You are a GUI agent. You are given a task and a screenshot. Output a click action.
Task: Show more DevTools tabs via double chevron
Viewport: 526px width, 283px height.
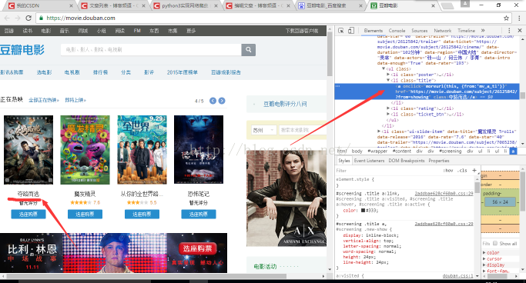(483, 31)
